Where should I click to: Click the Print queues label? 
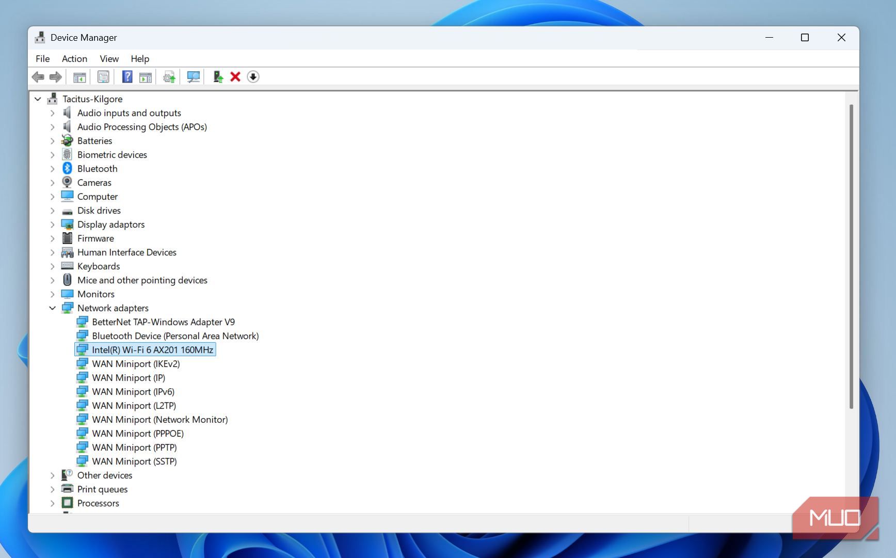pyautogui.click(x=102, y=489)
